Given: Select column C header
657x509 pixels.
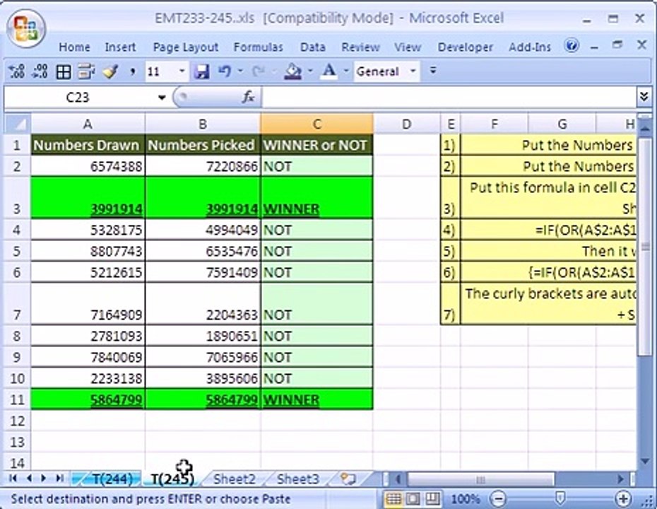Looking at the screenshot, I should click(316, 124).
